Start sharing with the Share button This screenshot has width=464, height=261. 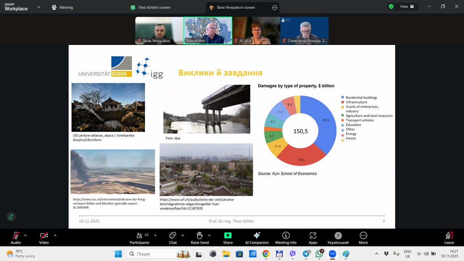[x=228, y=237]
